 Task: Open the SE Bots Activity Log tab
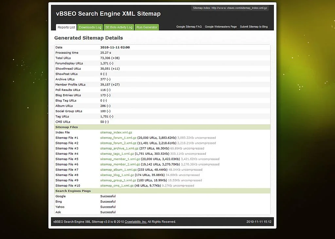(x=119, y=27)
